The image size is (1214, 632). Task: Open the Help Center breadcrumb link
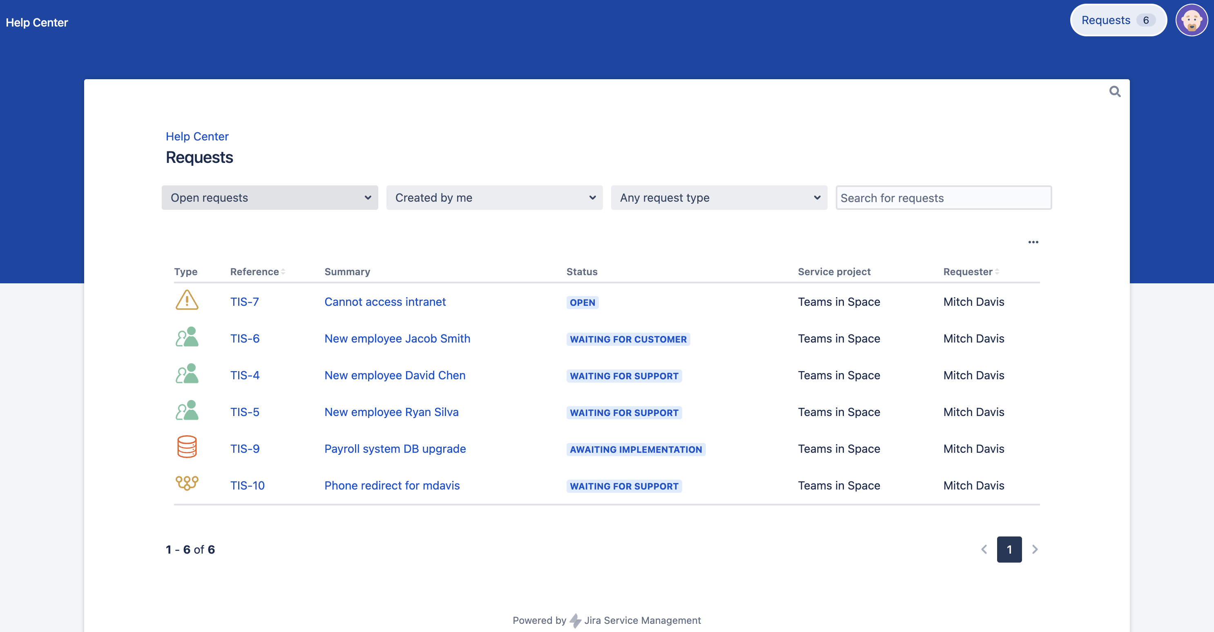(x=197, y=137)
